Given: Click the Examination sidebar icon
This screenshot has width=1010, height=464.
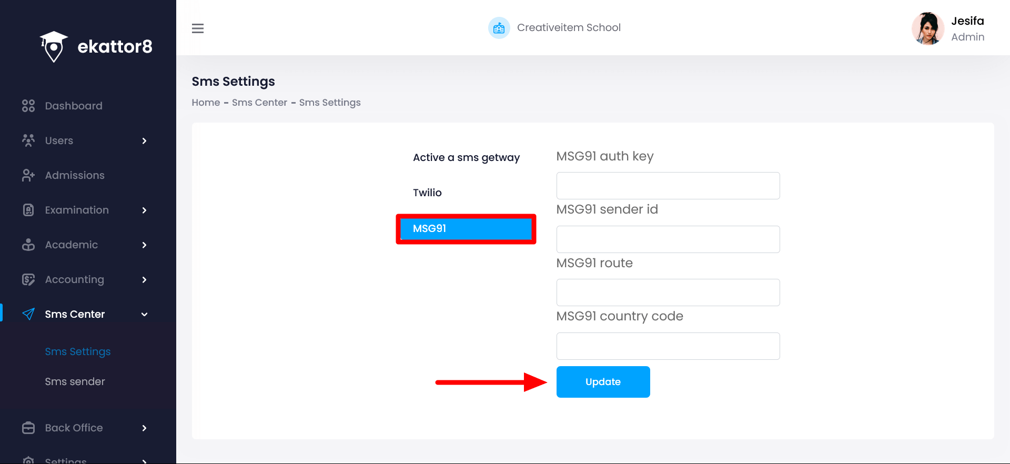Looking at the screenshot, I should pyautogui.click(x=28, y=210).
